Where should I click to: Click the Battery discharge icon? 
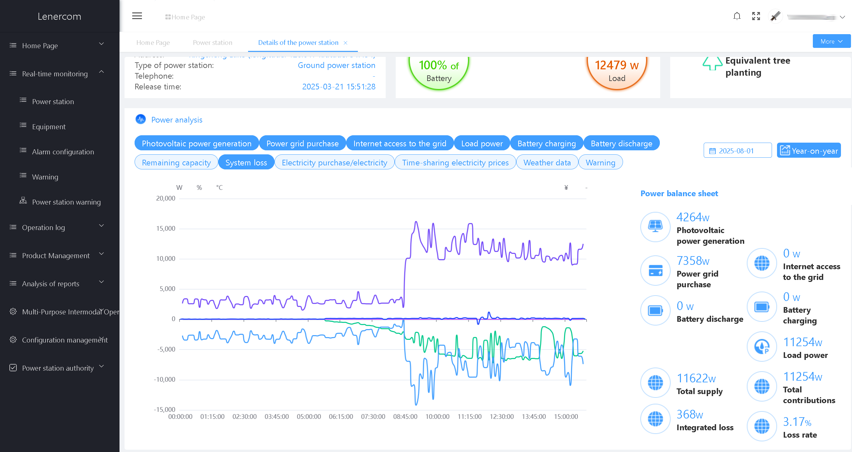tap(655, 310)
